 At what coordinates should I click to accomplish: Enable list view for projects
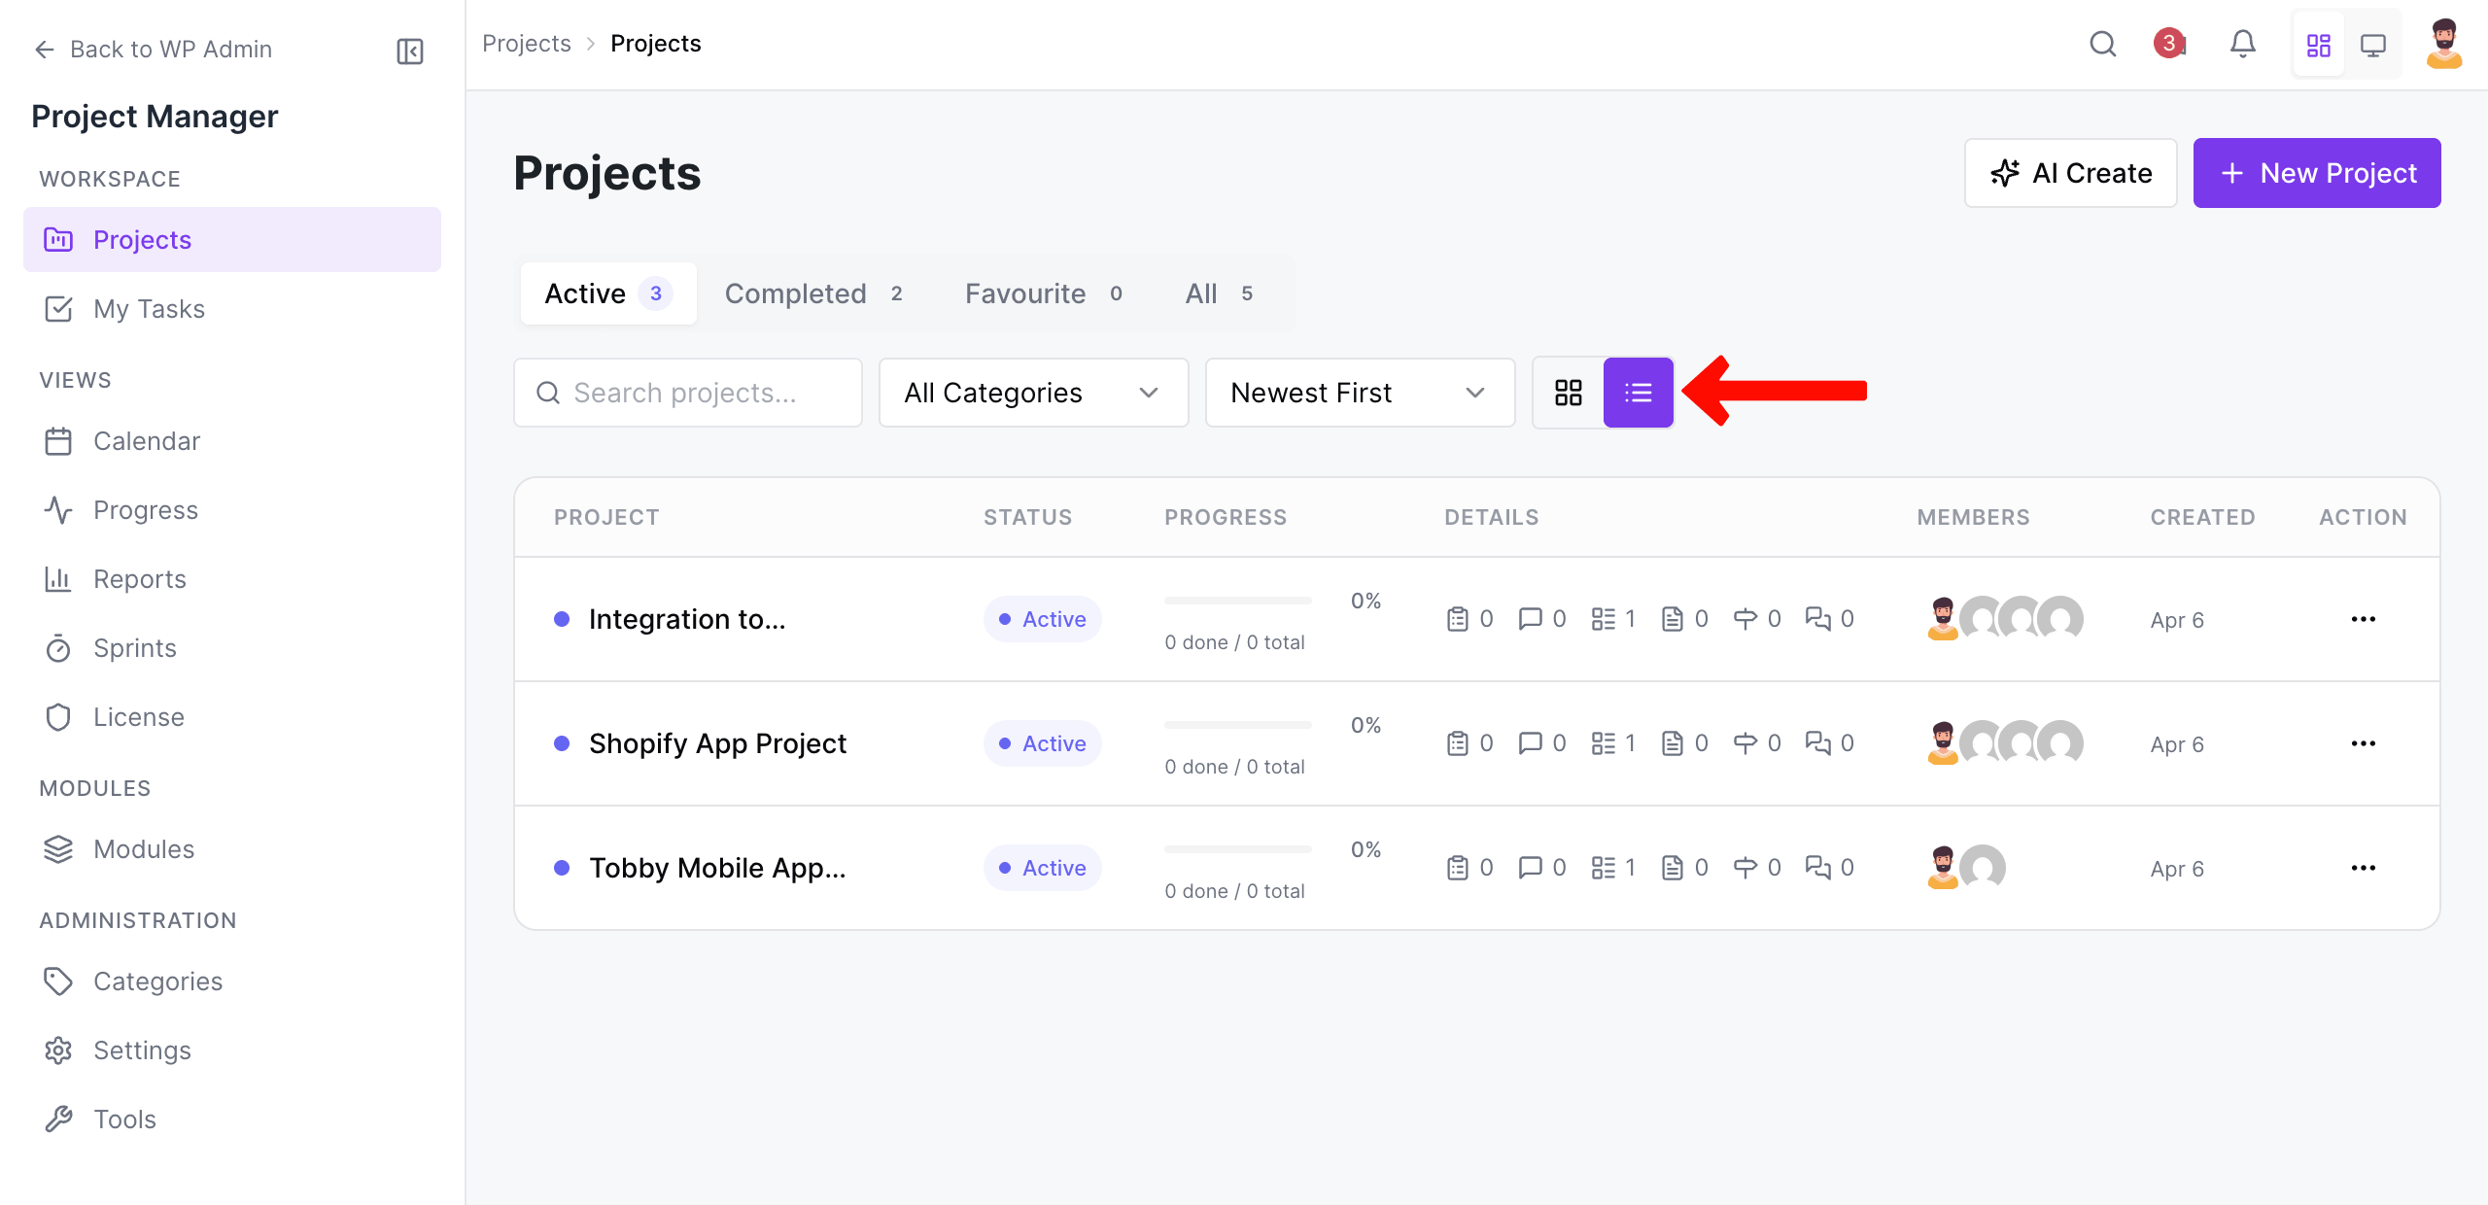tap(1639, 393)
